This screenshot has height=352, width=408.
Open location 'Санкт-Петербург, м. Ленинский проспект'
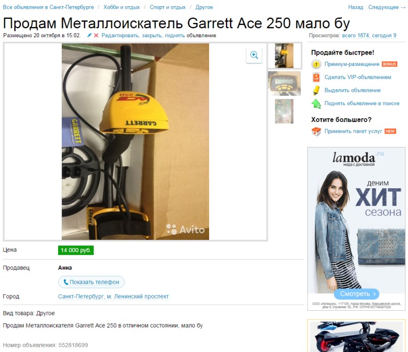(113, 296)
